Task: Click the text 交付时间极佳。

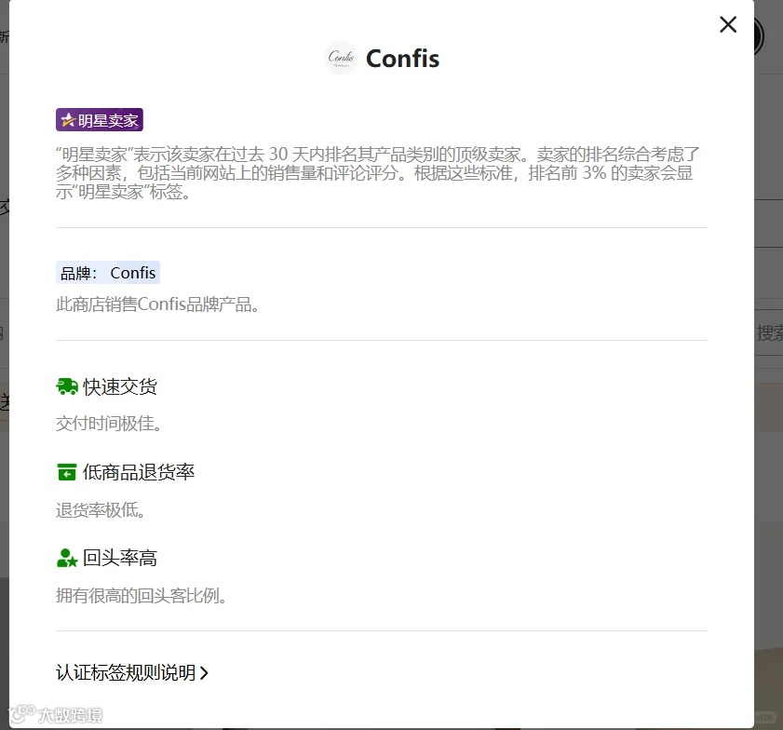Action: point(108,424)
